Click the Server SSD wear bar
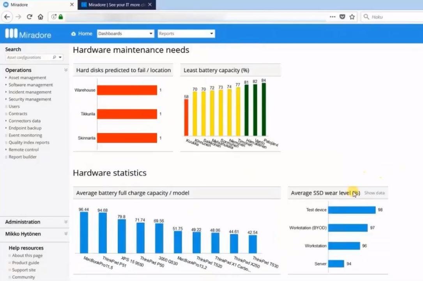Screen dimensions: 423x281 click(x=336, y=264)
